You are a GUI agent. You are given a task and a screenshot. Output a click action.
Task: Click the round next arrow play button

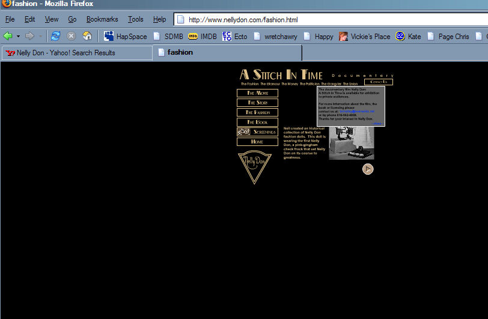[x=368, y=169]
